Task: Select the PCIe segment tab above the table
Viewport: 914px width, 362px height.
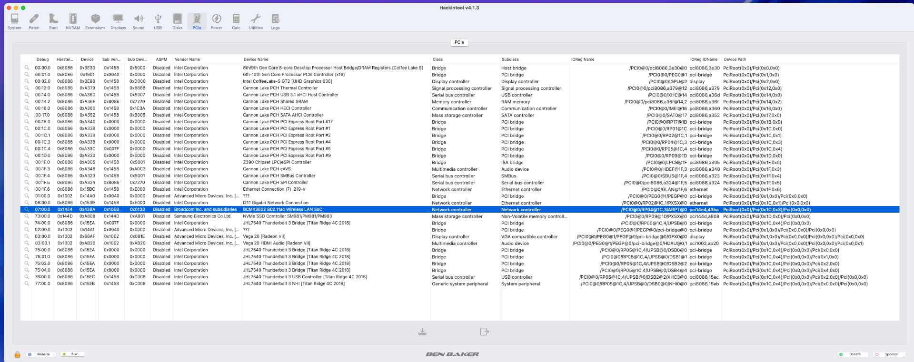Action: coord(459,42)
